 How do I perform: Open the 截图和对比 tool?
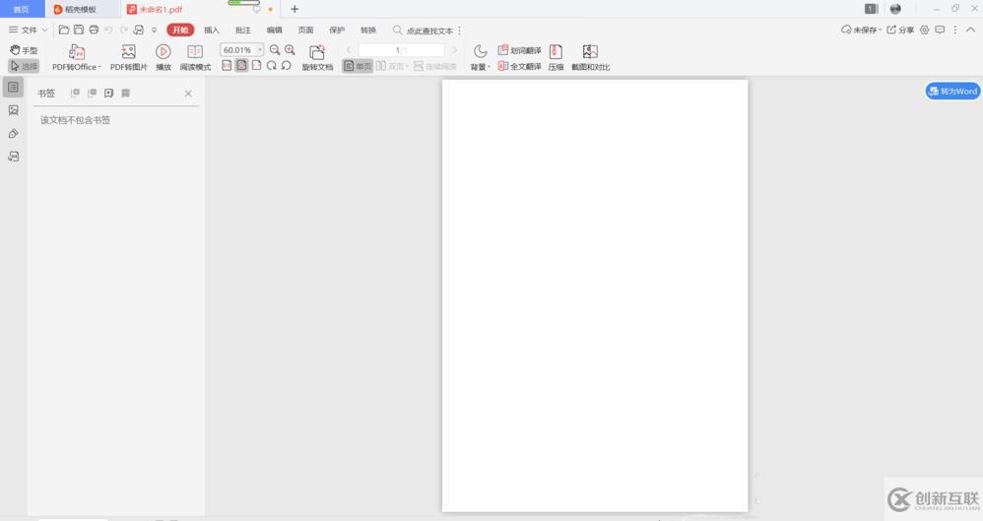point(590,52)
